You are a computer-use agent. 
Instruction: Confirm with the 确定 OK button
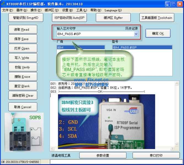coord(158,33)
